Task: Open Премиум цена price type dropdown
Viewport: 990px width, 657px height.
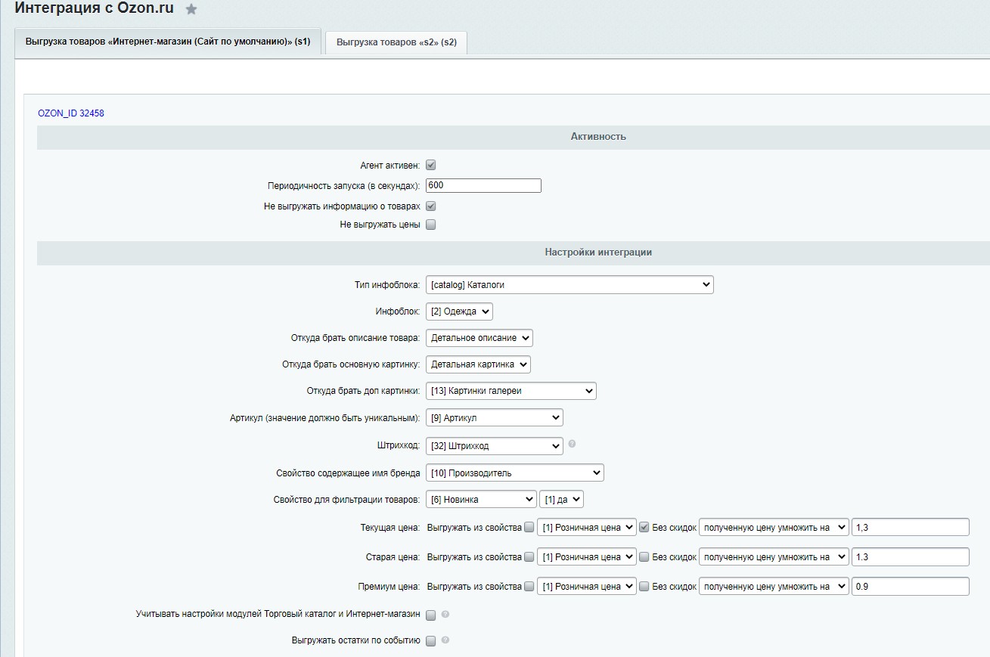Action: pos(587,587)
